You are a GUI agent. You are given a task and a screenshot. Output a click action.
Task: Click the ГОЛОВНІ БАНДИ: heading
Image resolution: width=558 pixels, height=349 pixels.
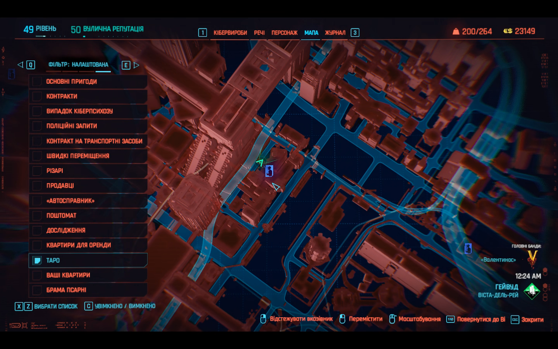(526, 246)
